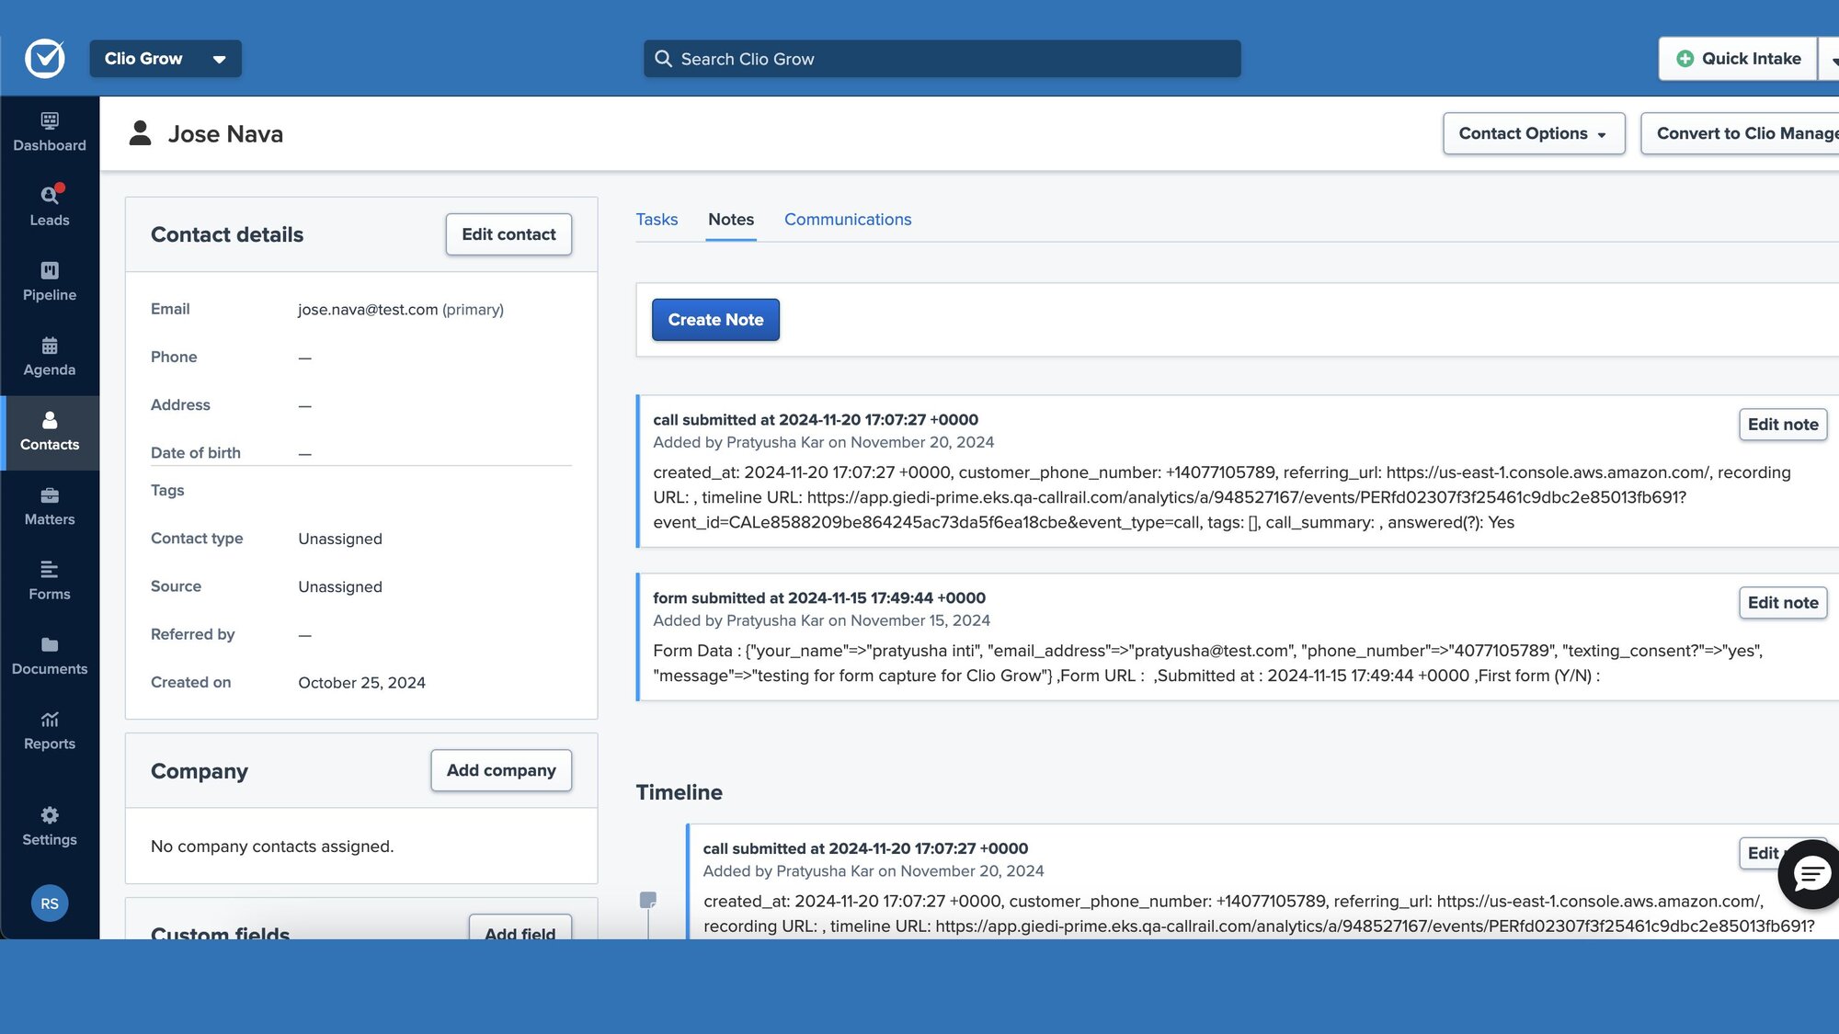The width and height of the screenshot is (1839, 1034).
Task: Focus the Search Clio Grow field
Action: (x=942, y=59)
